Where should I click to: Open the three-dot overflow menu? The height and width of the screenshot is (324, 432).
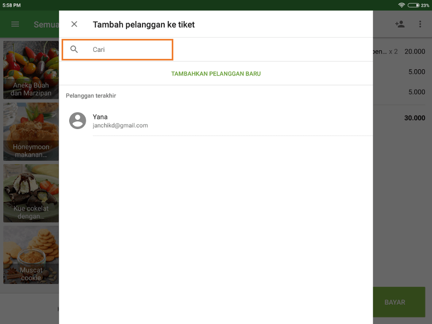(420, 24)
